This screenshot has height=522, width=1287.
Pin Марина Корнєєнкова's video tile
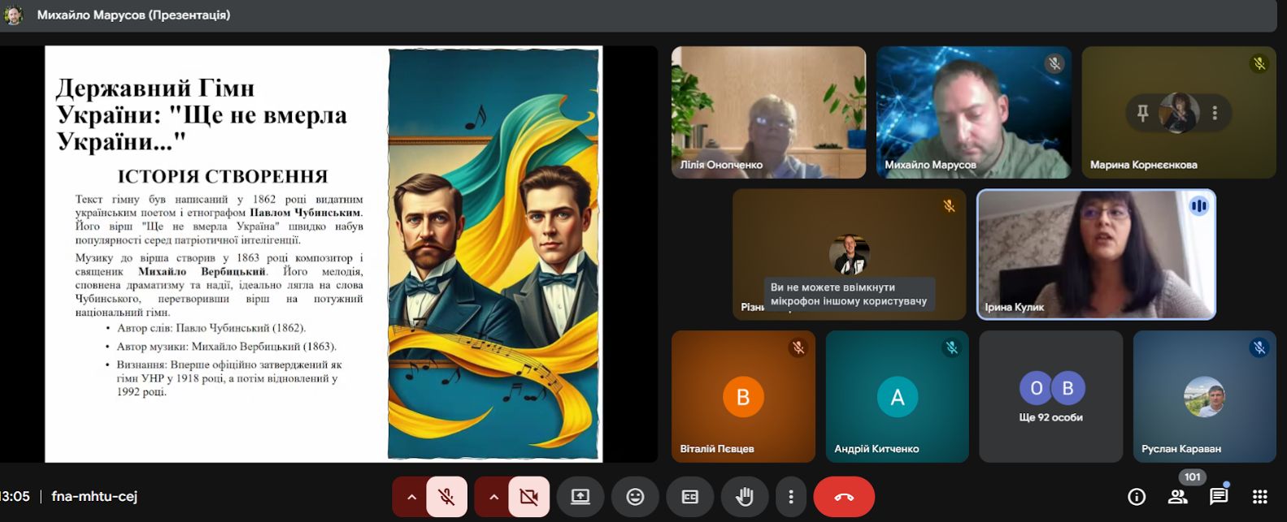pos(1142,113)
